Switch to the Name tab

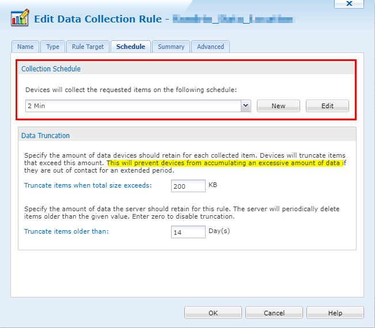coord(25,47)
